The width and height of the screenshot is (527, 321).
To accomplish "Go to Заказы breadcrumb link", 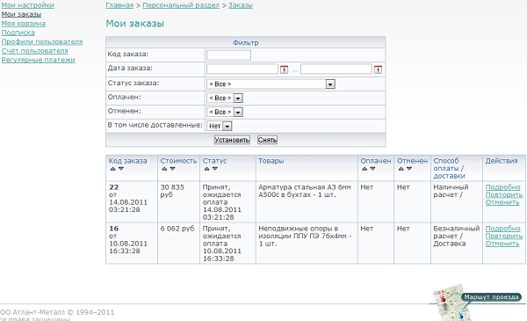I will coord(241,5).
